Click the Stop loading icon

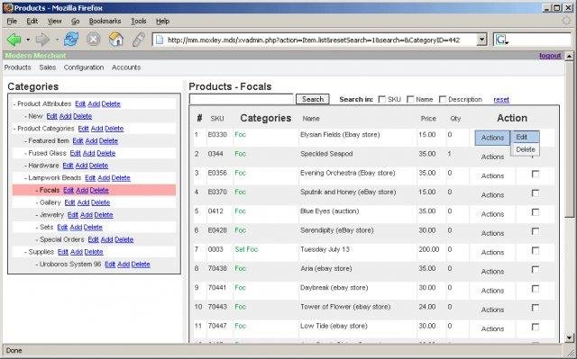94,40
